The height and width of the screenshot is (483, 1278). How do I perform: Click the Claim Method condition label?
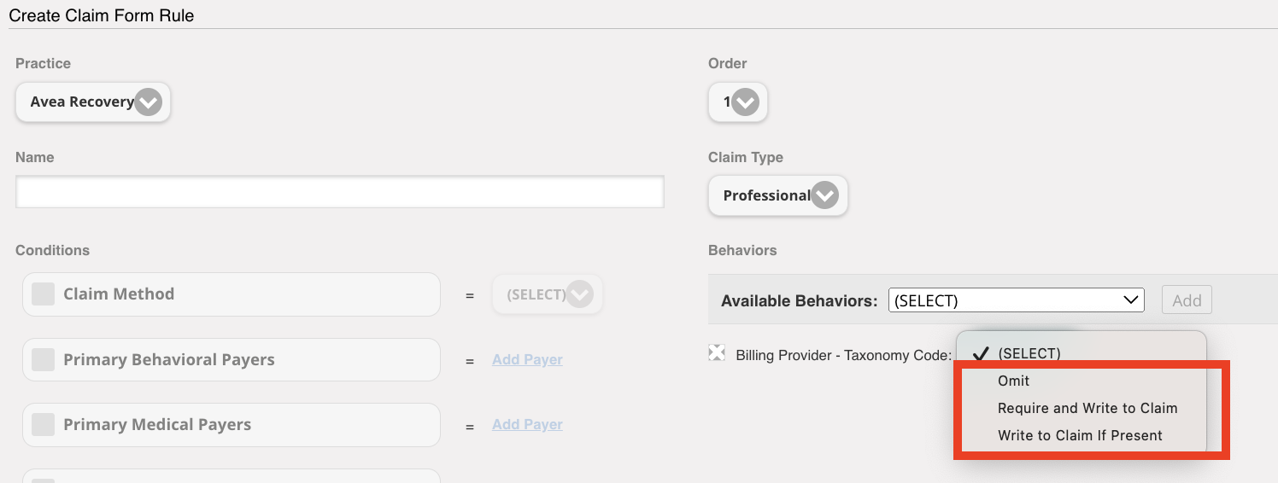119,294
